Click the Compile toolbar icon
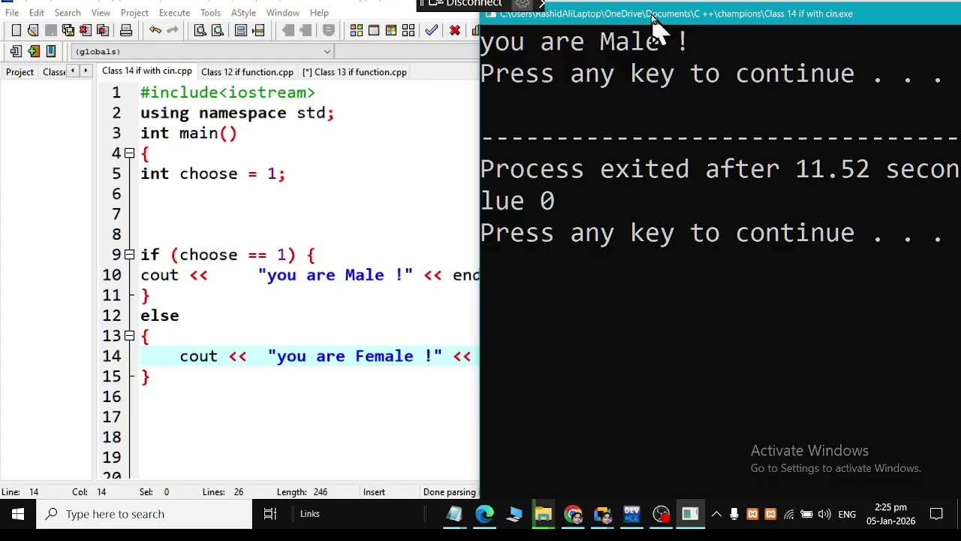 357,30
